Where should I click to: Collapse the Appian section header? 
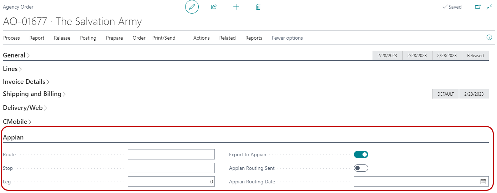pyautogui.click(x=13, y=137)
